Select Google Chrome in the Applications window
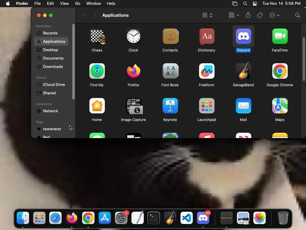306x230 pixels. (x=280, y=71)
